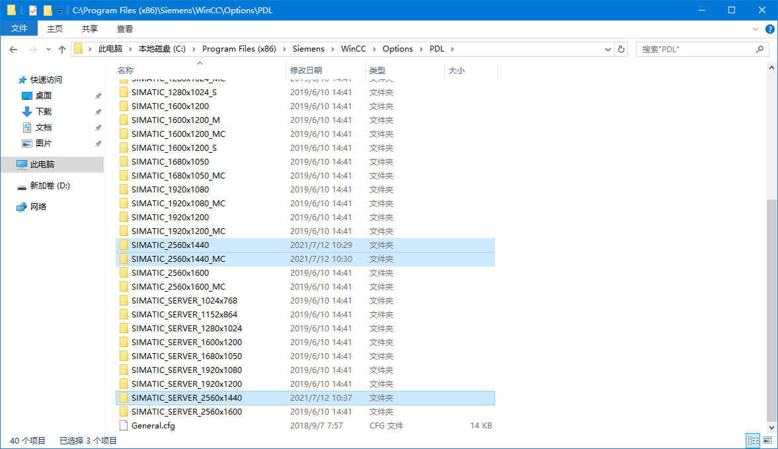Click Siemens in the breadcrumb path

point(308,49)
